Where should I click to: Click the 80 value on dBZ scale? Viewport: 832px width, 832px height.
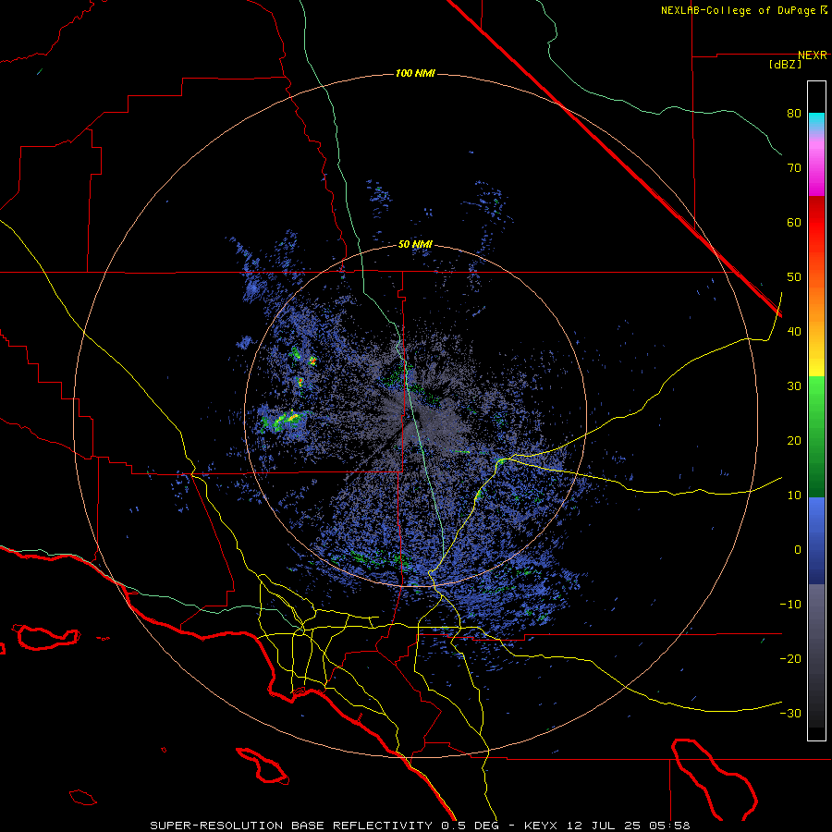pyautogui.click(x=794, y=114)
